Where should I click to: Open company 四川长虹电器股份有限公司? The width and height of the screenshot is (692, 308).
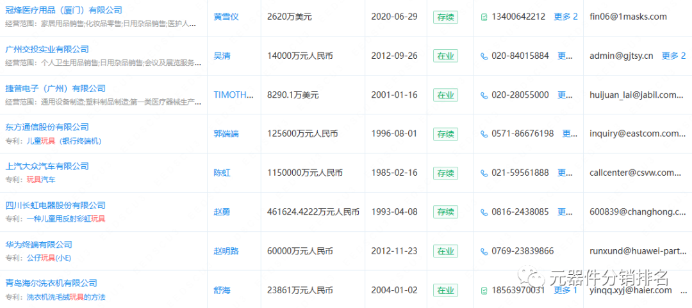point(55,206)
